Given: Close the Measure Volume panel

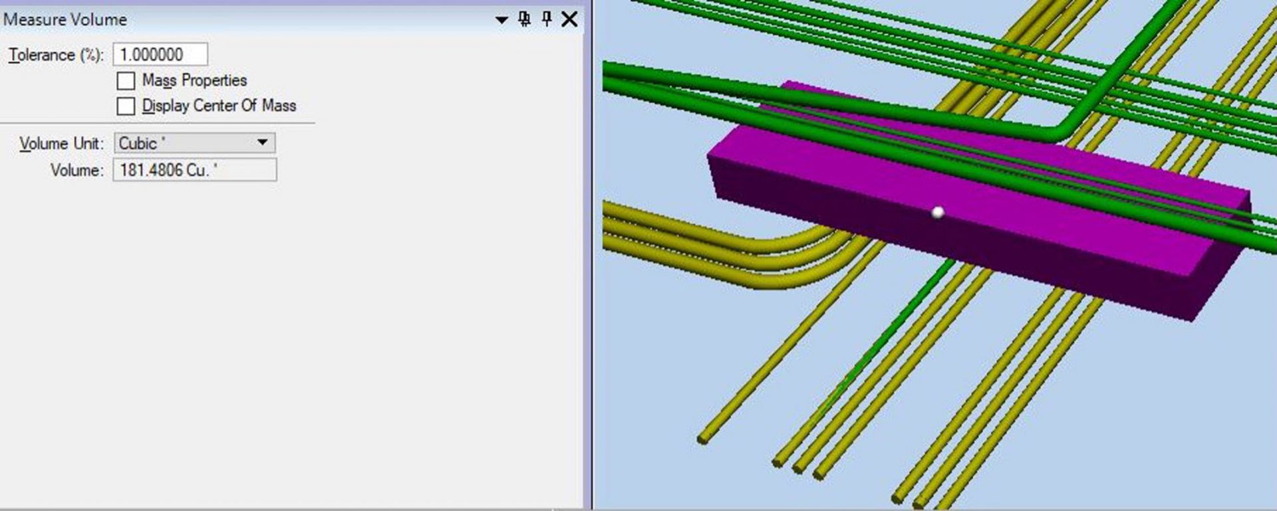Looking at the screenshot, I should (x=569, y=19).
